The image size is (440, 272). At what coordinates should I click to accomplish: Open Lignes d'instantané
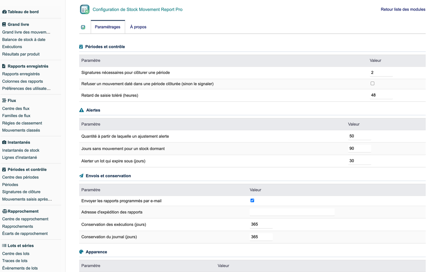(19, 157)
